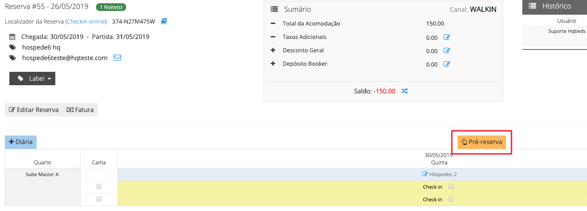Click the Pré-reserva button

pos(482,142)
